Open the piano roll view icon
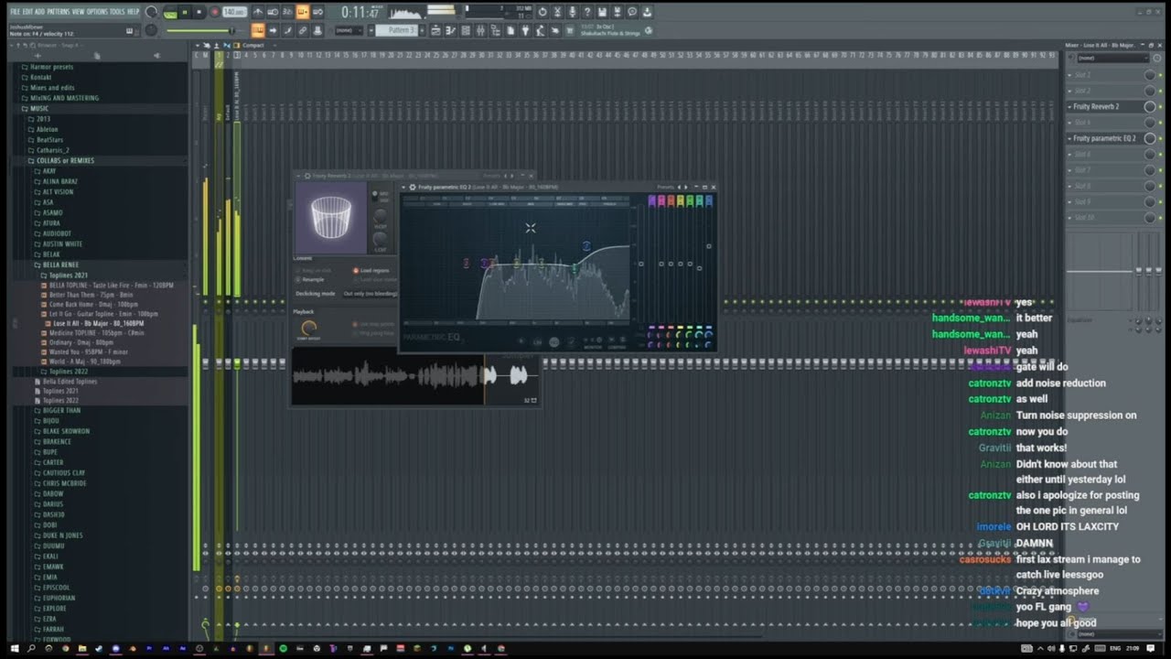This screenshot has width=1171, height=659. pos(450,30)
